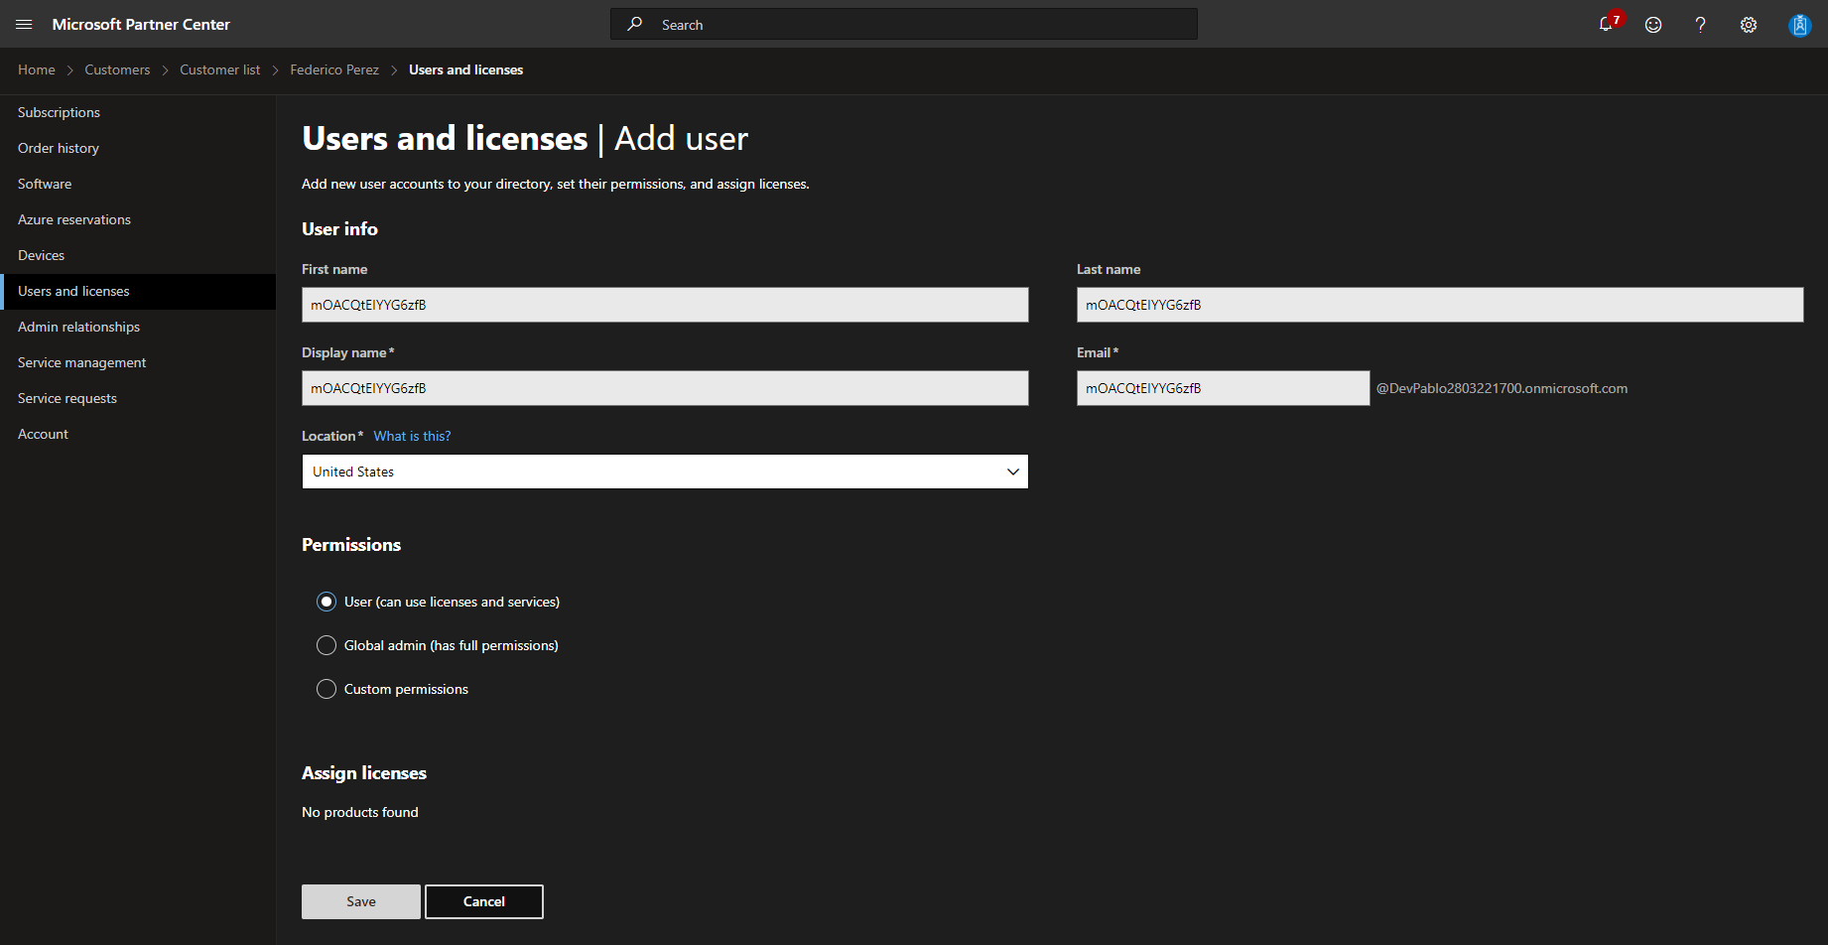Click the Cancel button
Image resolution: width=1828 pixels, height=945 pixels.
tap(484, 901)
